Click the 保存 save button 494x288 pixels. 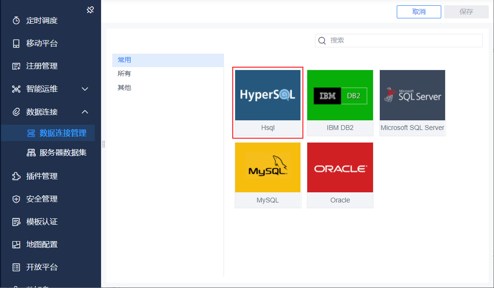[466, 12]
